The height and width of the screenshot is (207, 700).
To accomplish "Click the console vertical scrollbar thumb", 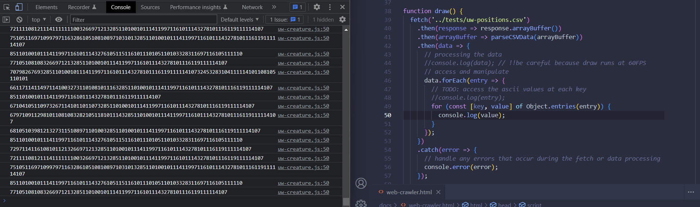I will click(346, 201).
